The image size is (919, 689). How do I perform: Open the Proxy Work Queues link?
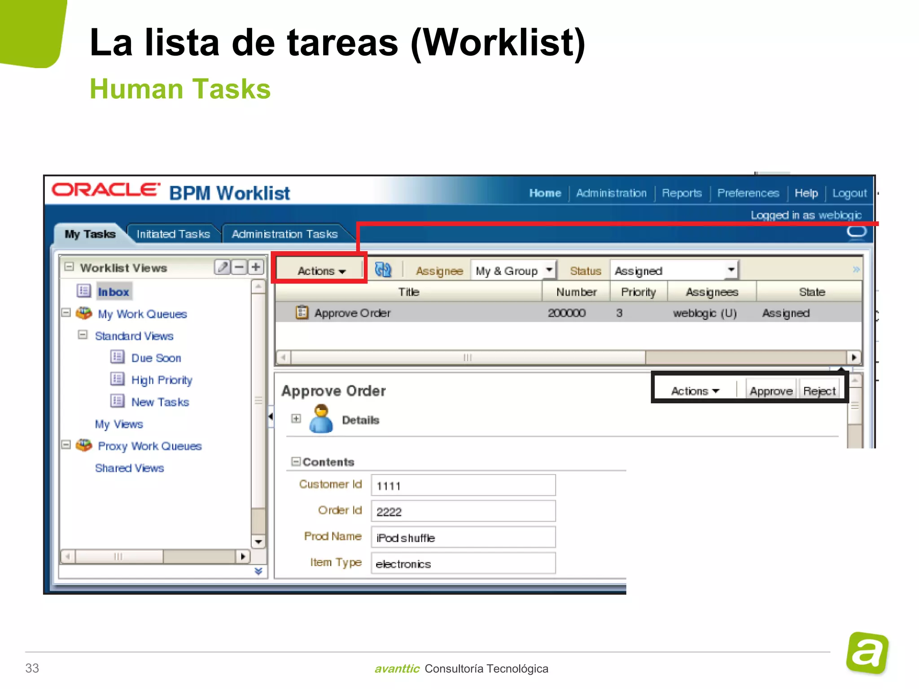point(150,446)
